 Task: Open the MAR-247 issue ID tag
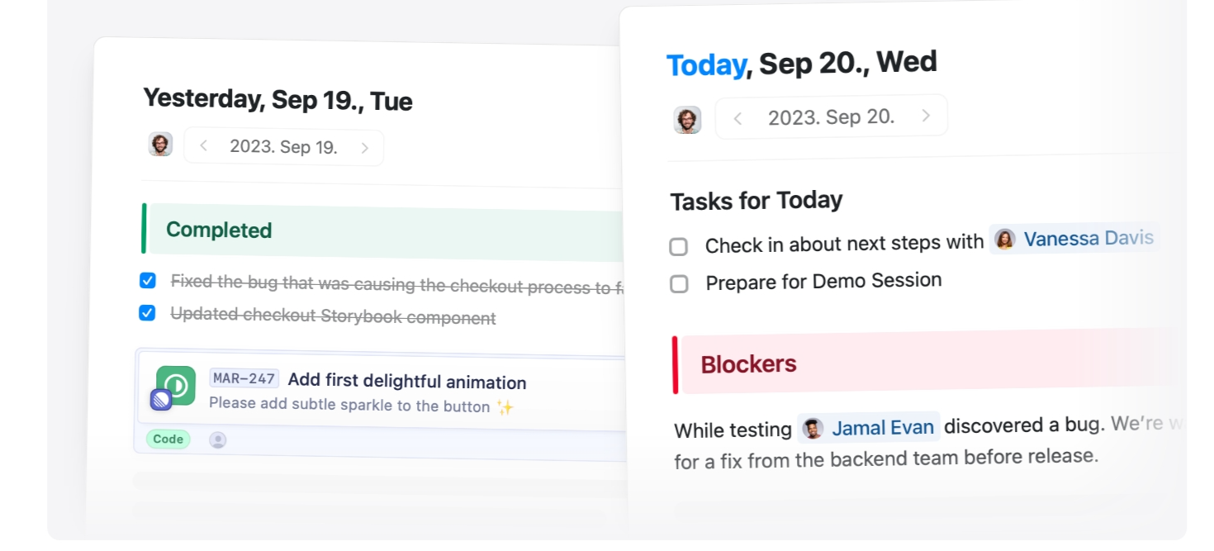[x=244, y=378]
